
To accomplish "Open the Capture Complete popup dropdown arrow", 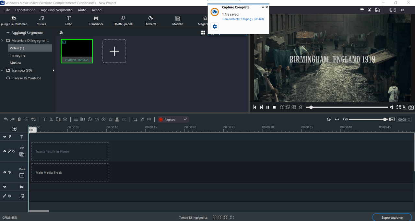I will click(263, 7).
